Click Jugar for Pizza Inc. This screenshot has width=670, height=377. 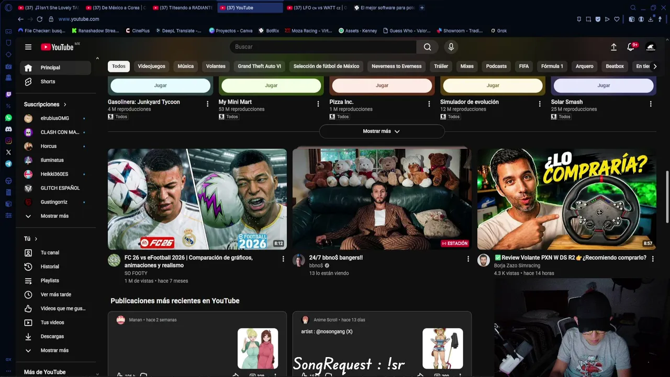coord(382,85)
